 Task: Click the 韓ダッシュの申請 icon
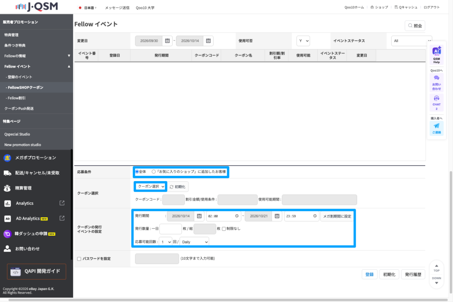point(7,234)
